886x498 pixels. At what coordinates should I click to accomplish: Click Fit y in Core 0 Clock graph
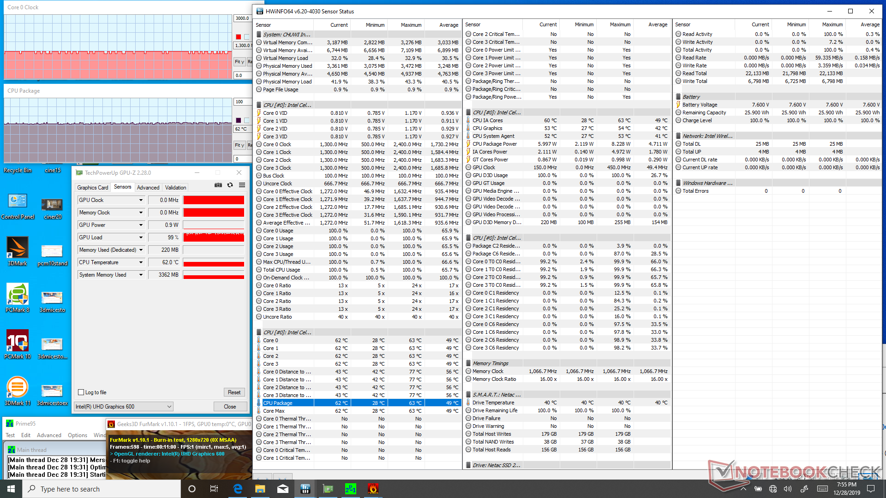click(239, 62)
